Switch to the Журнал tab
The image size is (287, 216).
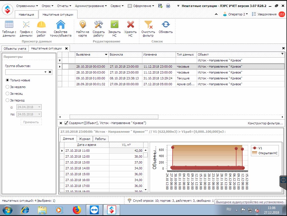(x=84, y=139)
